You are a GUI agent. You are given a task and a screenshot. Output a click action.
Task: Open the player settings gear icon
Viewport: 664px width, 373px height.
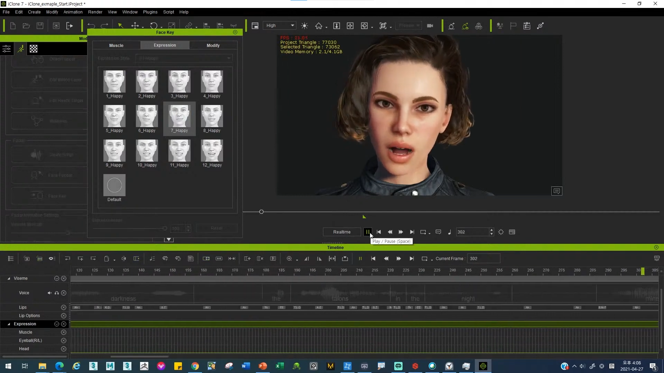pos(501,232)
